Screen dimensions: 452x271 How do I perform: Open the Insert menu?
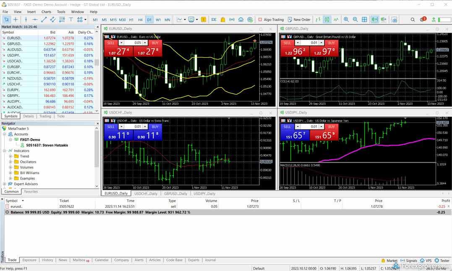31,12
